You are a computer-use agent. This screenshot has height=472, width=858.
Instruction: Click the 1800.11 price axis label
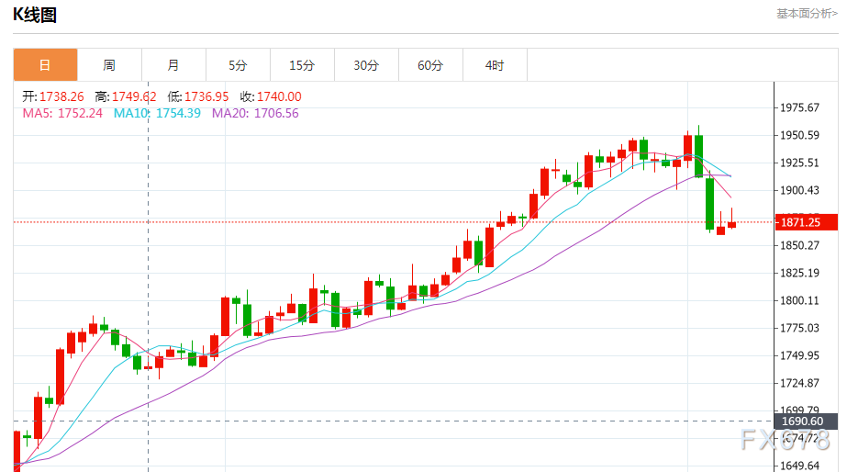pos(799,300)
